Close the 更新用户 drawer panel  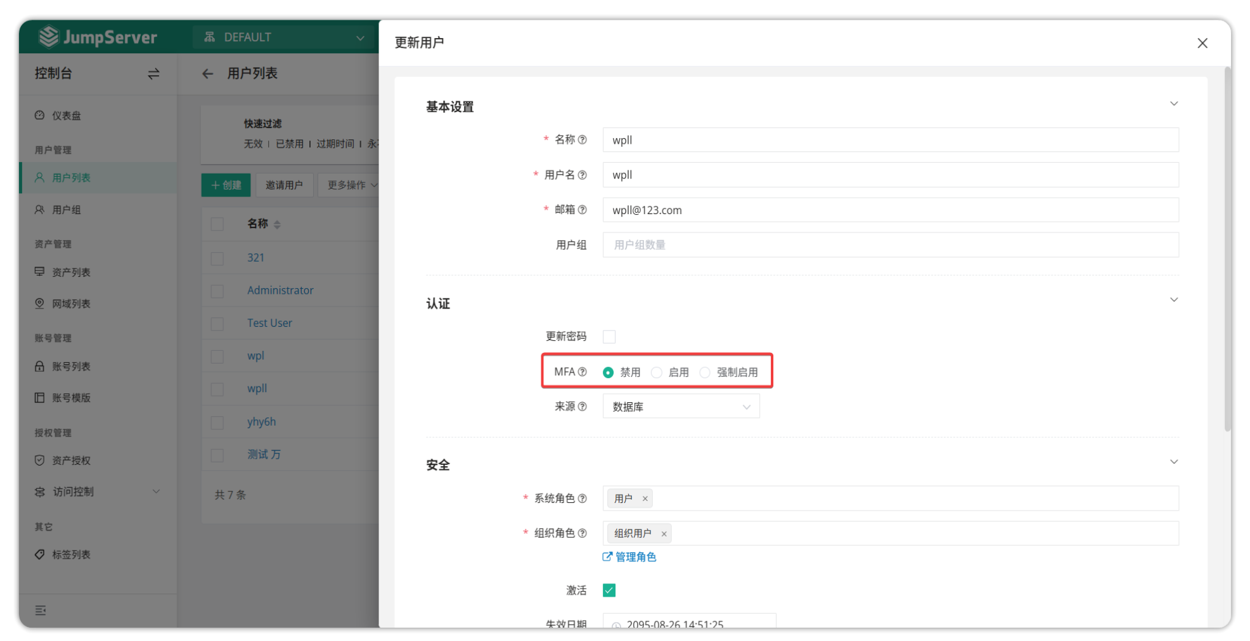pyautogui.click(x=1202, y=43)
